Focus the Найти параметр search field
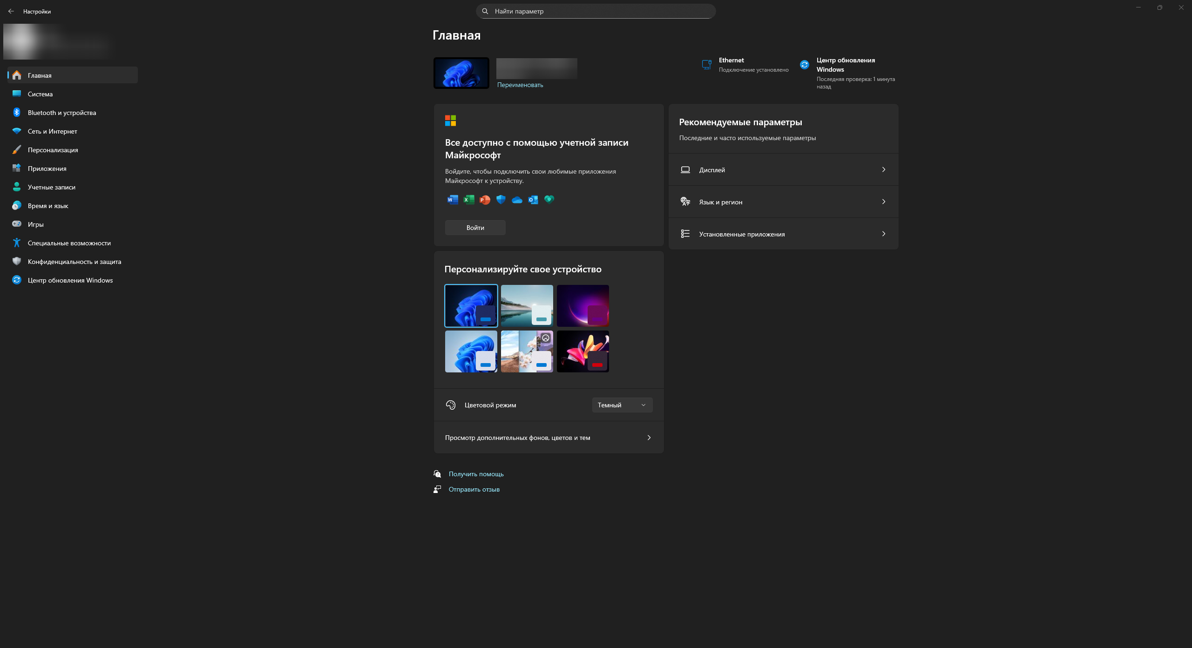1192x648 pixels. click(x=596, y=11)
